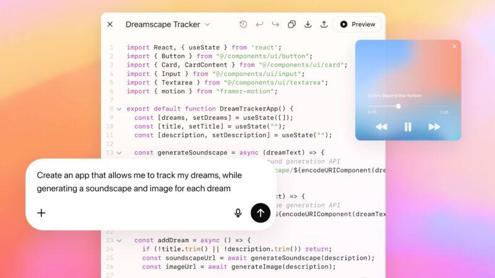Rewind the audio track

point(381,127)
